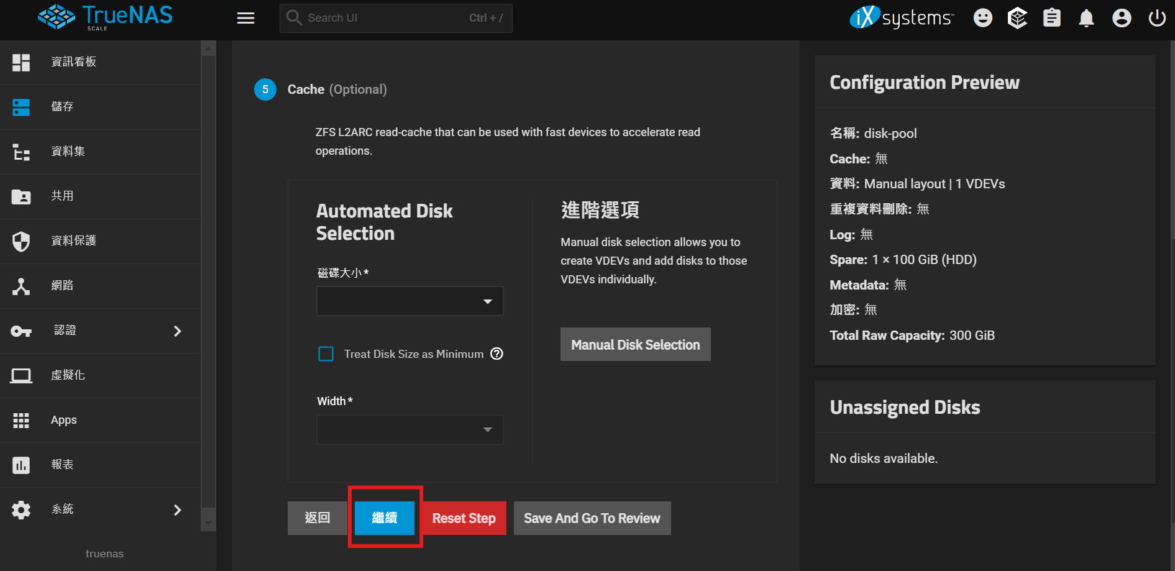The image size is (1175, 571).
Task: Expand the 認證 credentials sidebar menu
Action: click(x=101, y=331)
